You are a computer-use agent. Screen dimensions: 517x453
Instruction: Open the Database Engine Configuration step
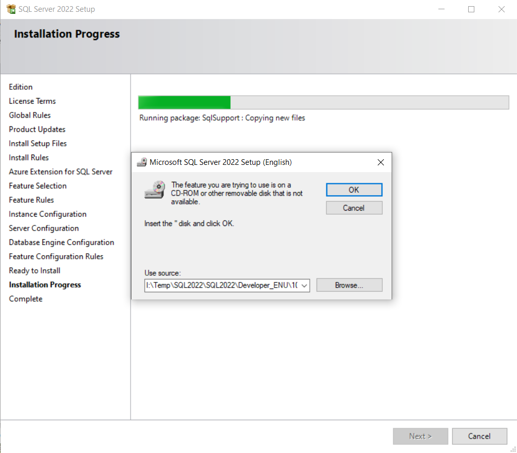pyautogui.click(x=61, y=242)
